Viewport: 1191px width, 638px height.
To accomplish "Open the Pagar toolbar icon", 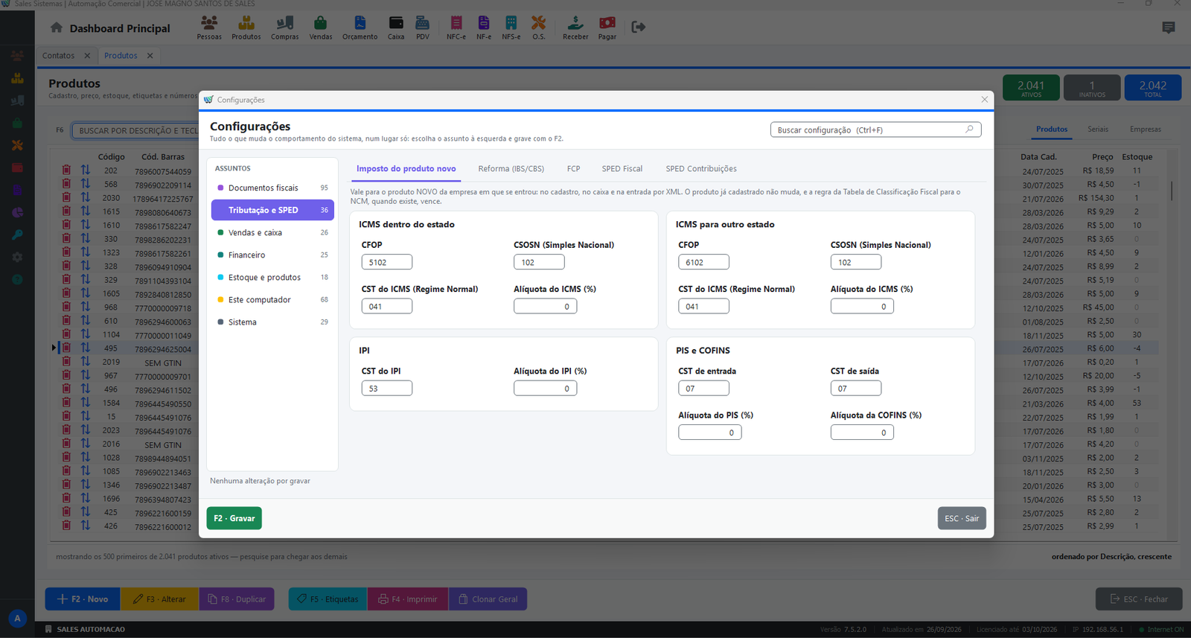I will 607,28.
